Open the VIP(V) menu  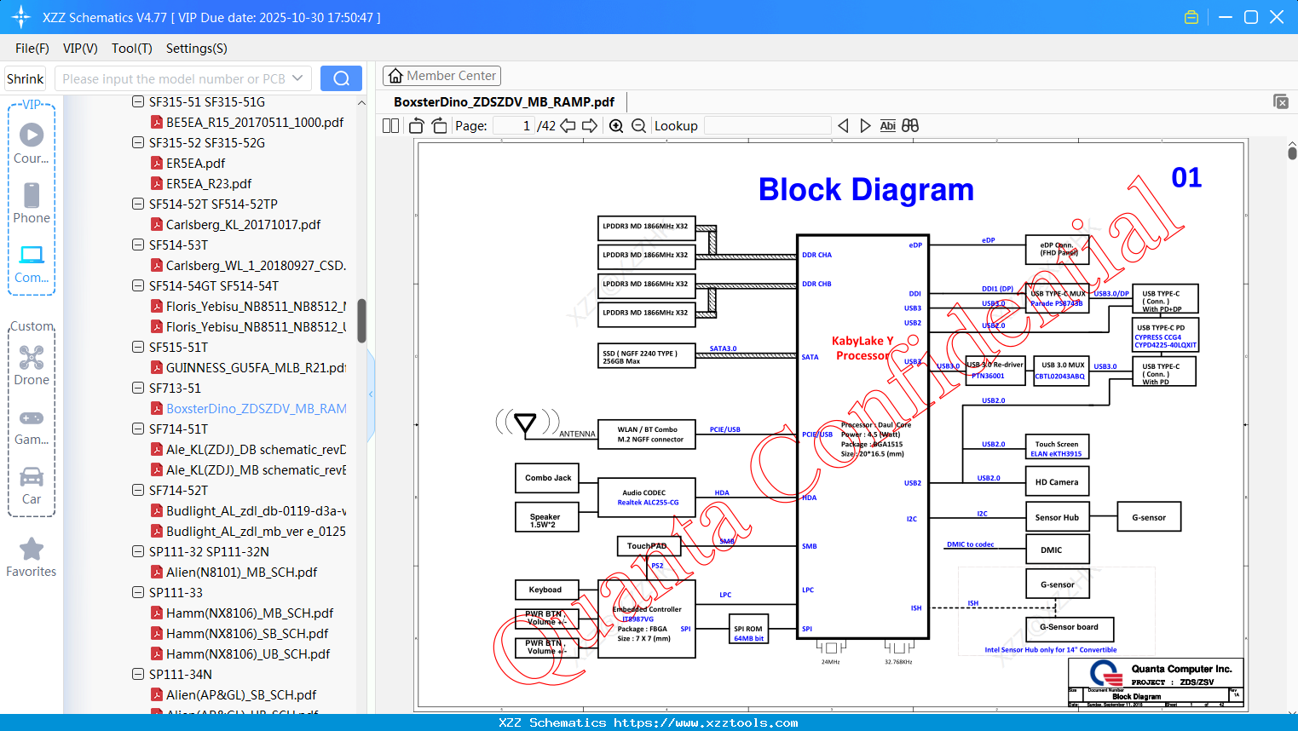[x=80, y=49]
